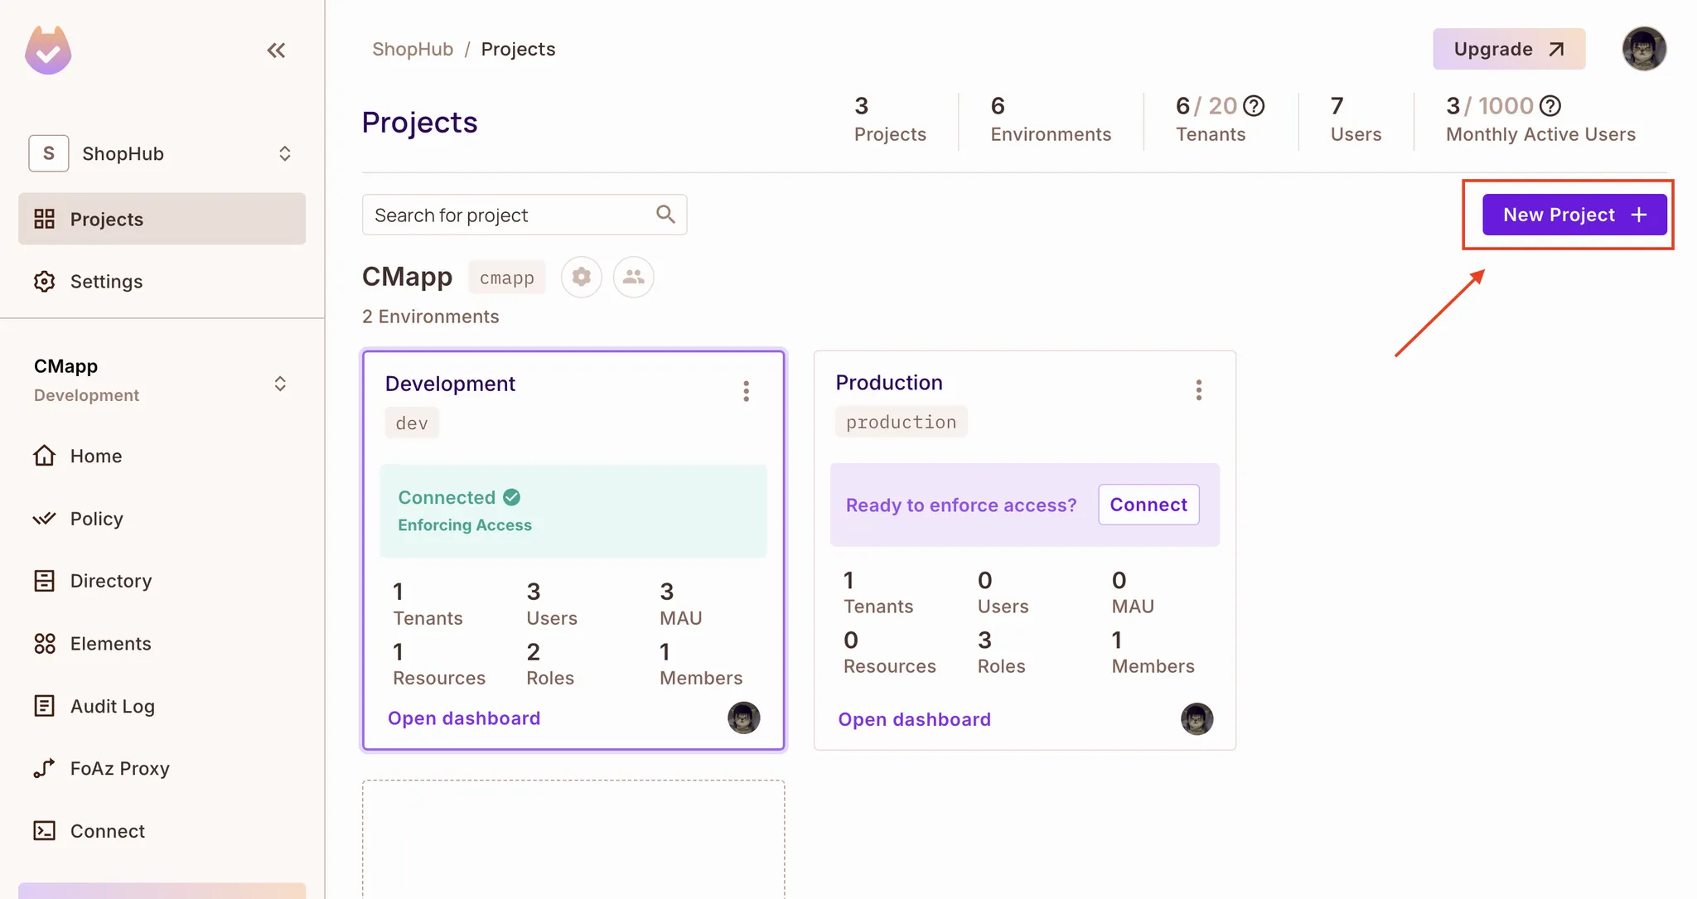The width and height of the screenshot is (1697, 899).
Task: Click Monthly Active Users help icon
Action: click(1550, 106)
